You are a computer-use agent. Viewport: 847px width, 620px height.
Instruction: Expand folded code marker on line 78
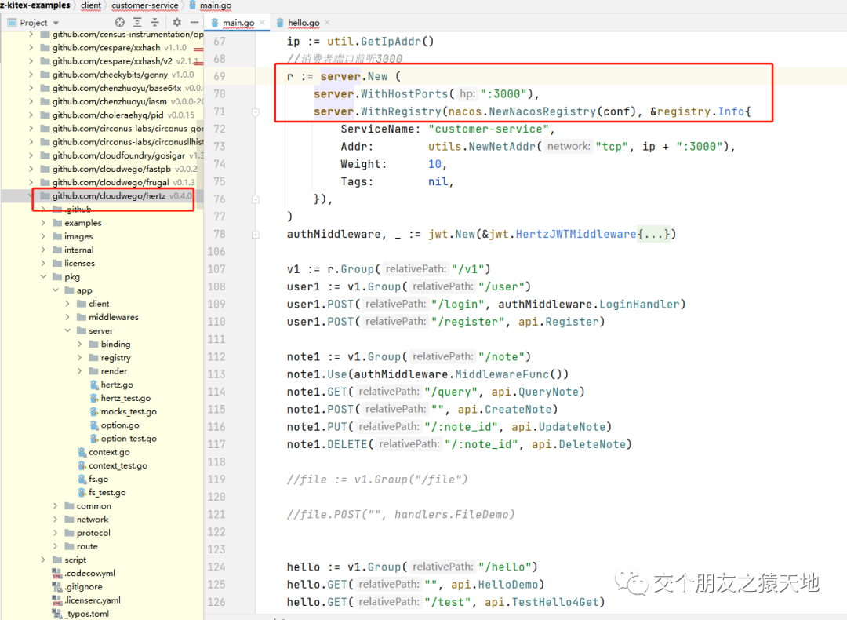coord(256,235)
